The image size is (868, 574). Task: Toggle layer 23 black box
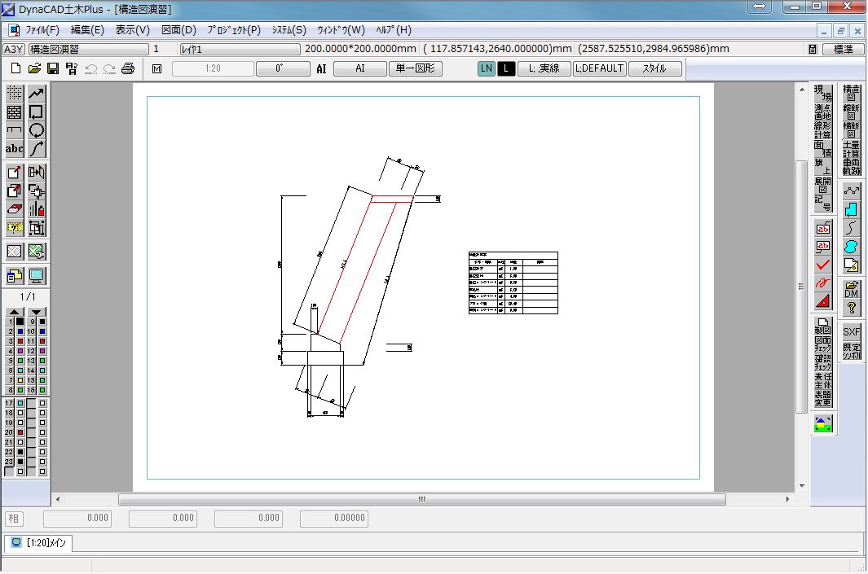point(20,462)
